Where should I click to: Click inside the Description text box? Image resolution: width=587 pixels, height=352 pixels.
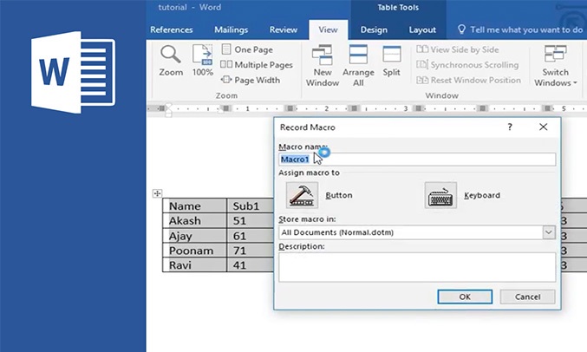(x=416, y=267)
